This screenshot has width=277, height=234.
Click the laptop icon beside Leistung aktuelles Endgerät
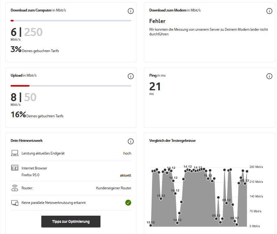point(15,153)
